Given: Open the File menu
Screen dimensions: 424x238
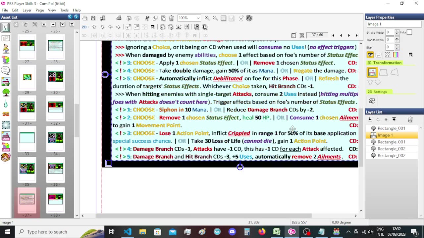Looking at the screenshot, I should [5, 10].
